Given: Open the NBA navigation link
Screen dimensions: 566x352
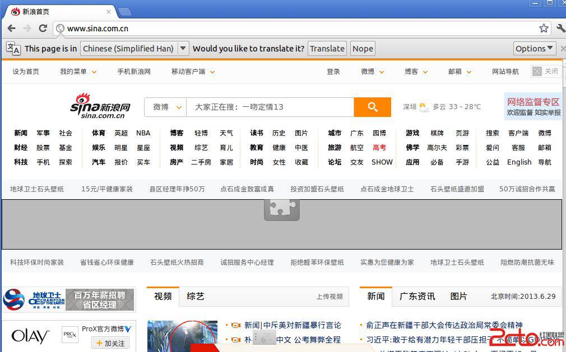Looking at the screenshot, I should click(143, 133).
